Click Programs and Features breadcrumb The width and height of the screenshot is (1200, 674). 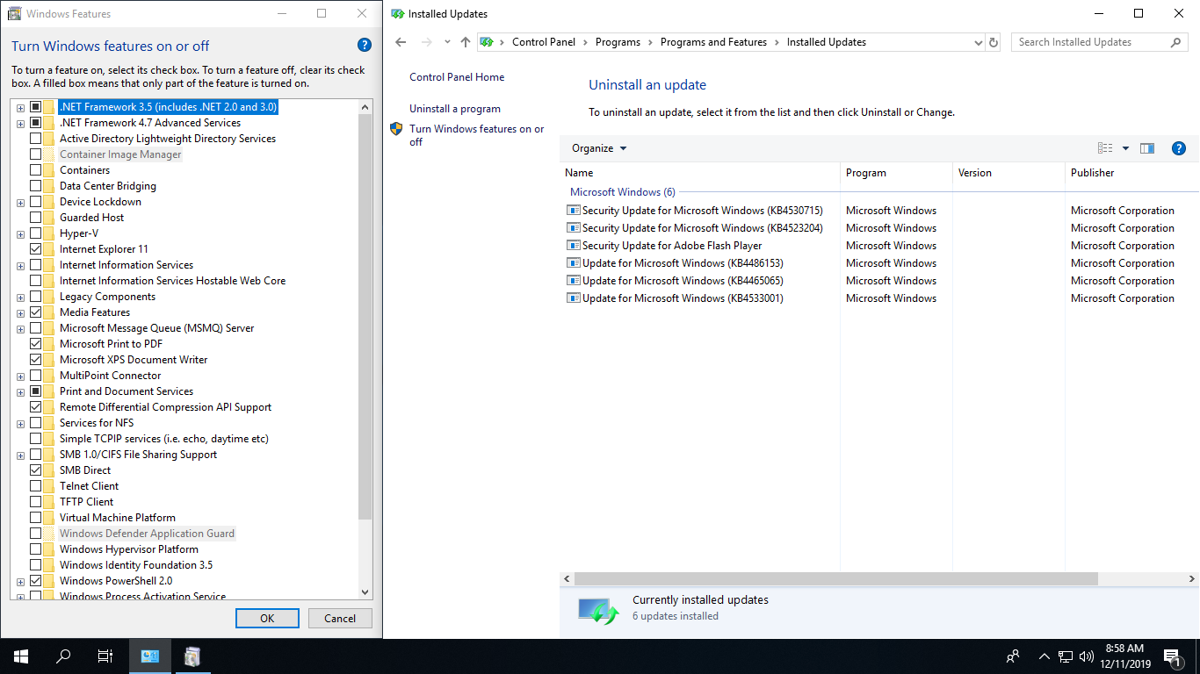pos(713,42)
